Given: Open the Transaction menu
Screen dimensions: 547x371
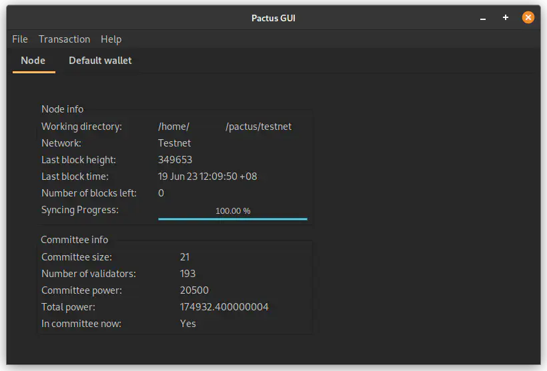Looking at the screenshot, I should [64, 39].
